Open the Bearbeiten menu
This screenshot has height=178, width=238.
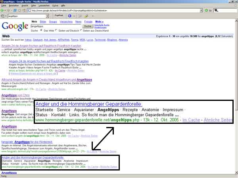pyautogui.click(x=13, y=6)
